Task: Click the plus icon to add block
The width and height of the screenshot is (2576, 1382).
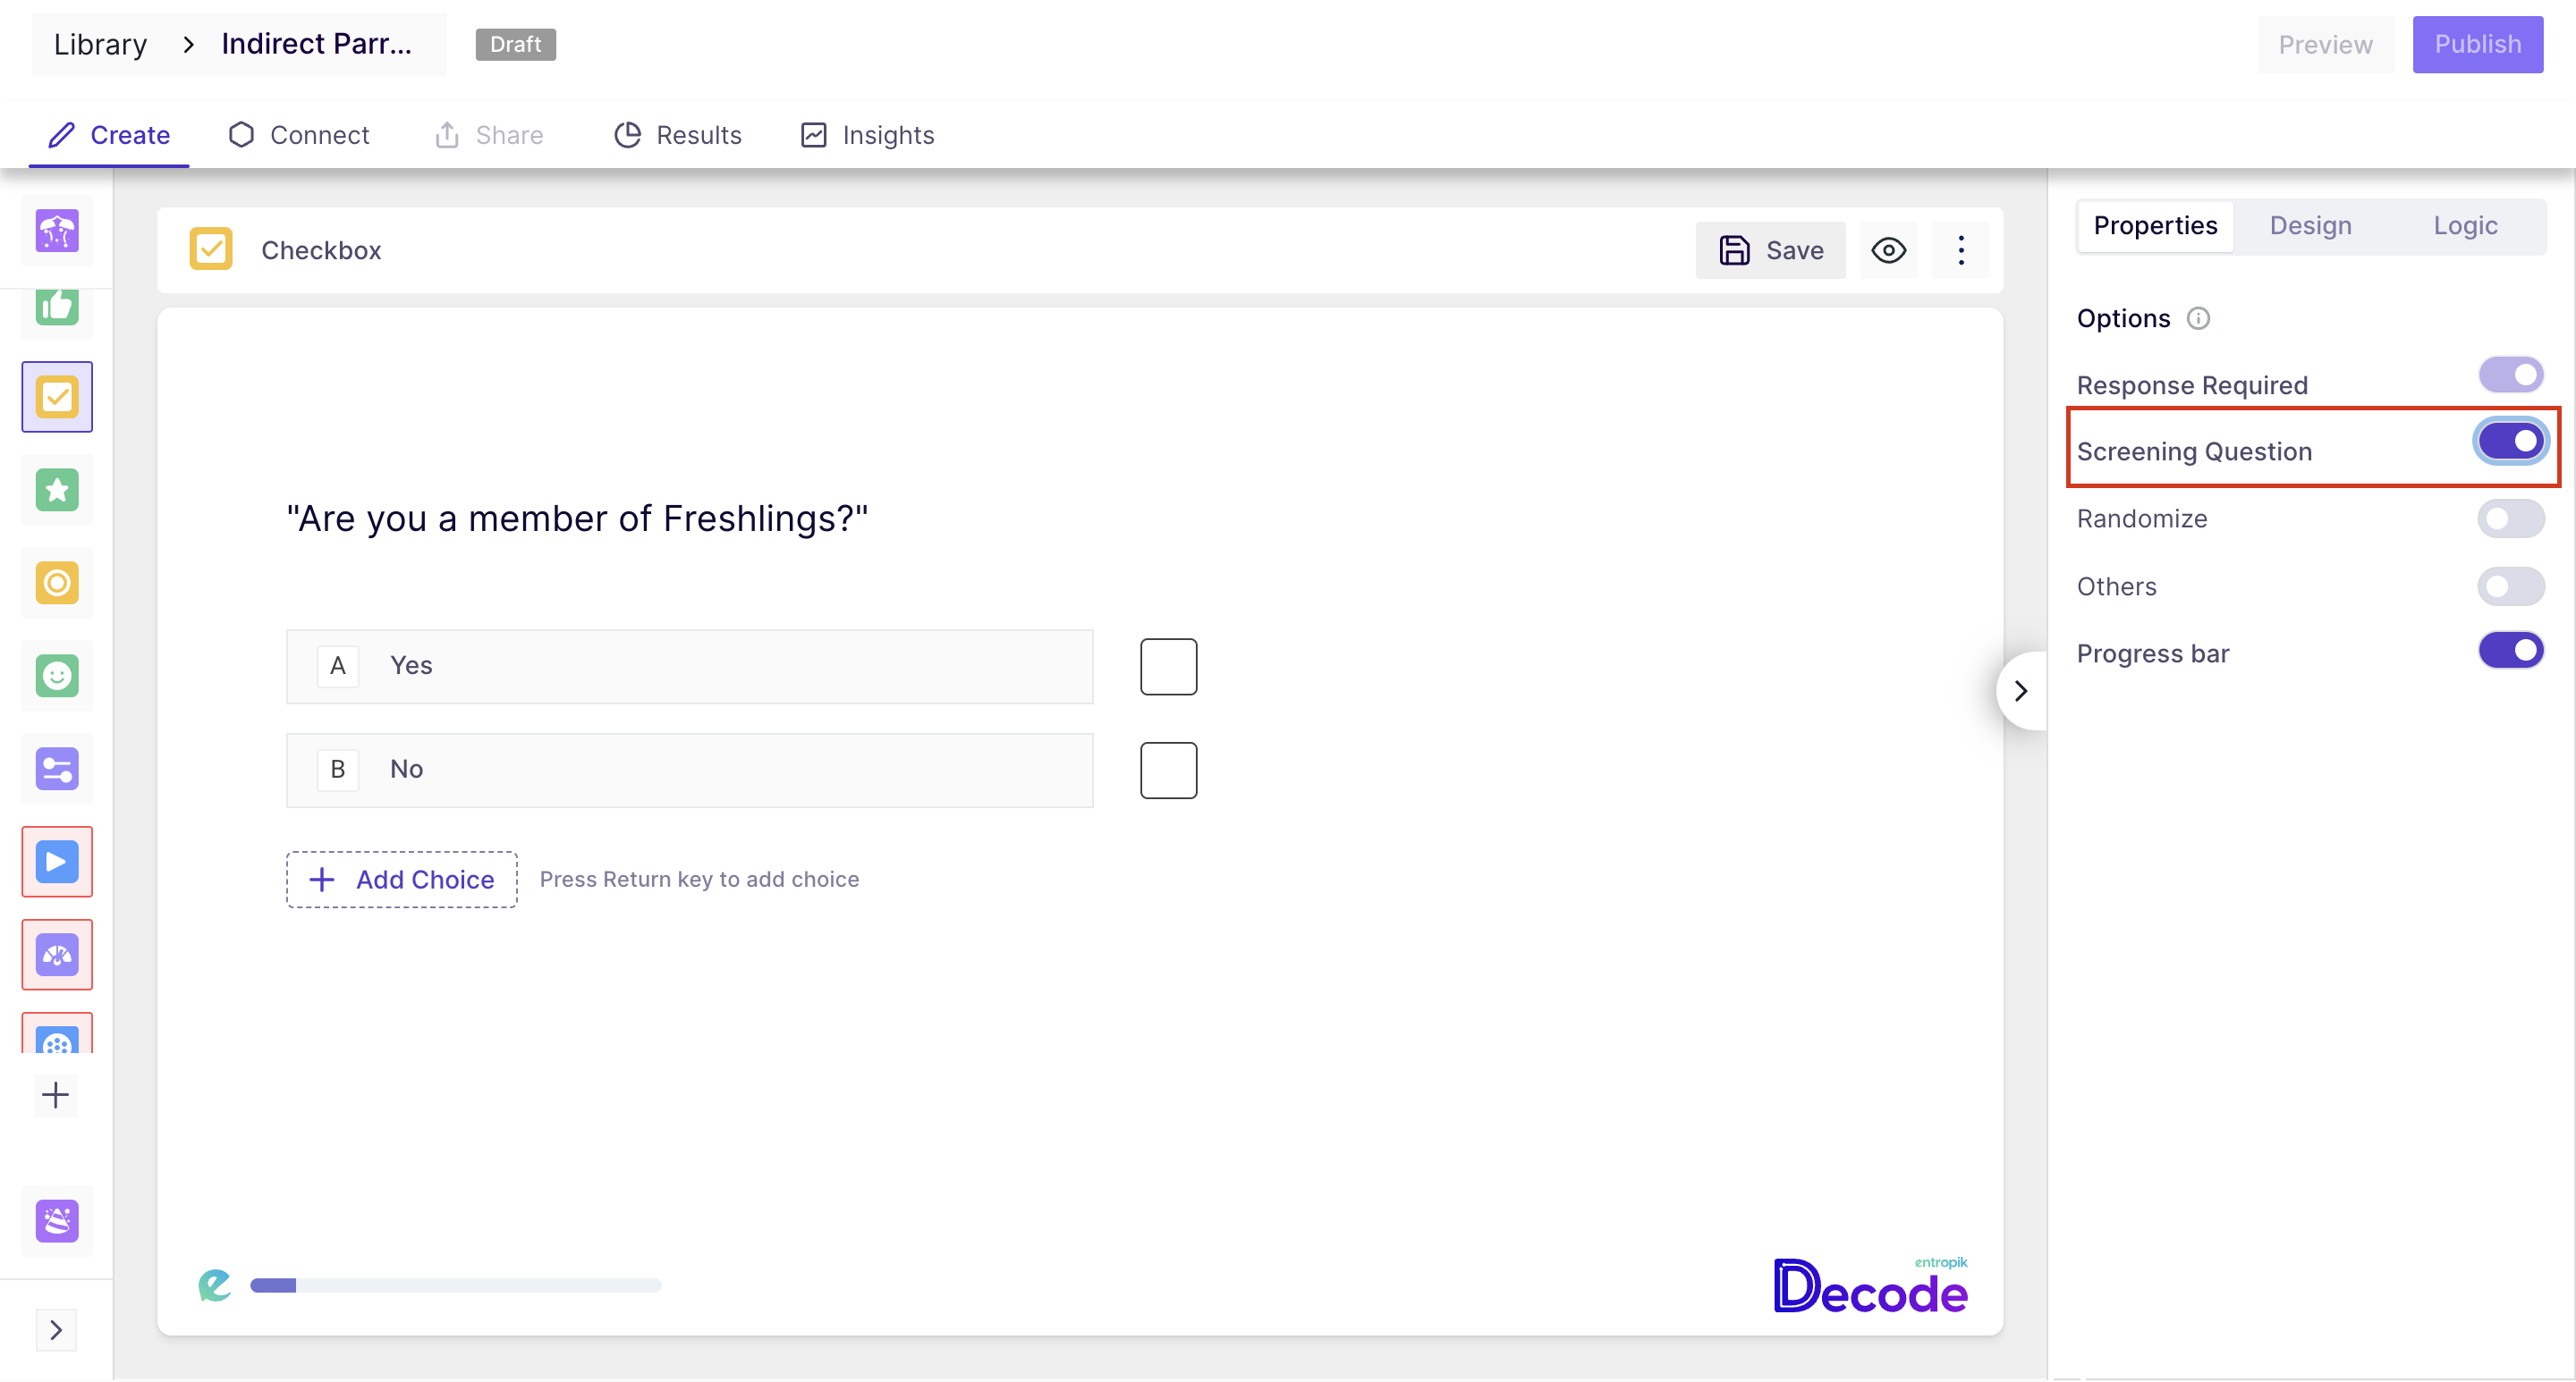Action: (56, 1095)
